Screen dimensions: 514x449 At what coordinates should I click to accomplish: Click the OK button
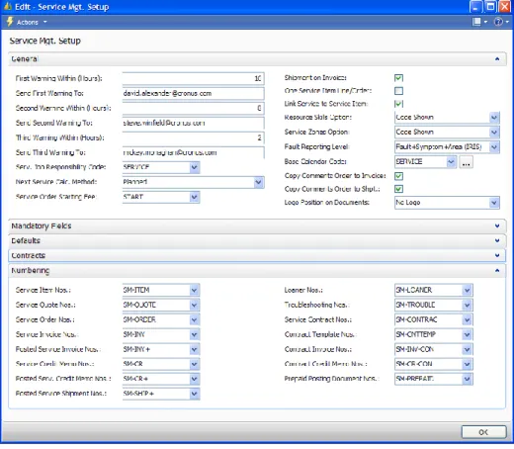click(x=483, y=432)
